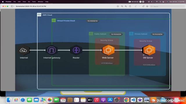Viewport: 186px width, 104px height.
Task: Zoom in on the screenshot image
Action: point(126,6)
